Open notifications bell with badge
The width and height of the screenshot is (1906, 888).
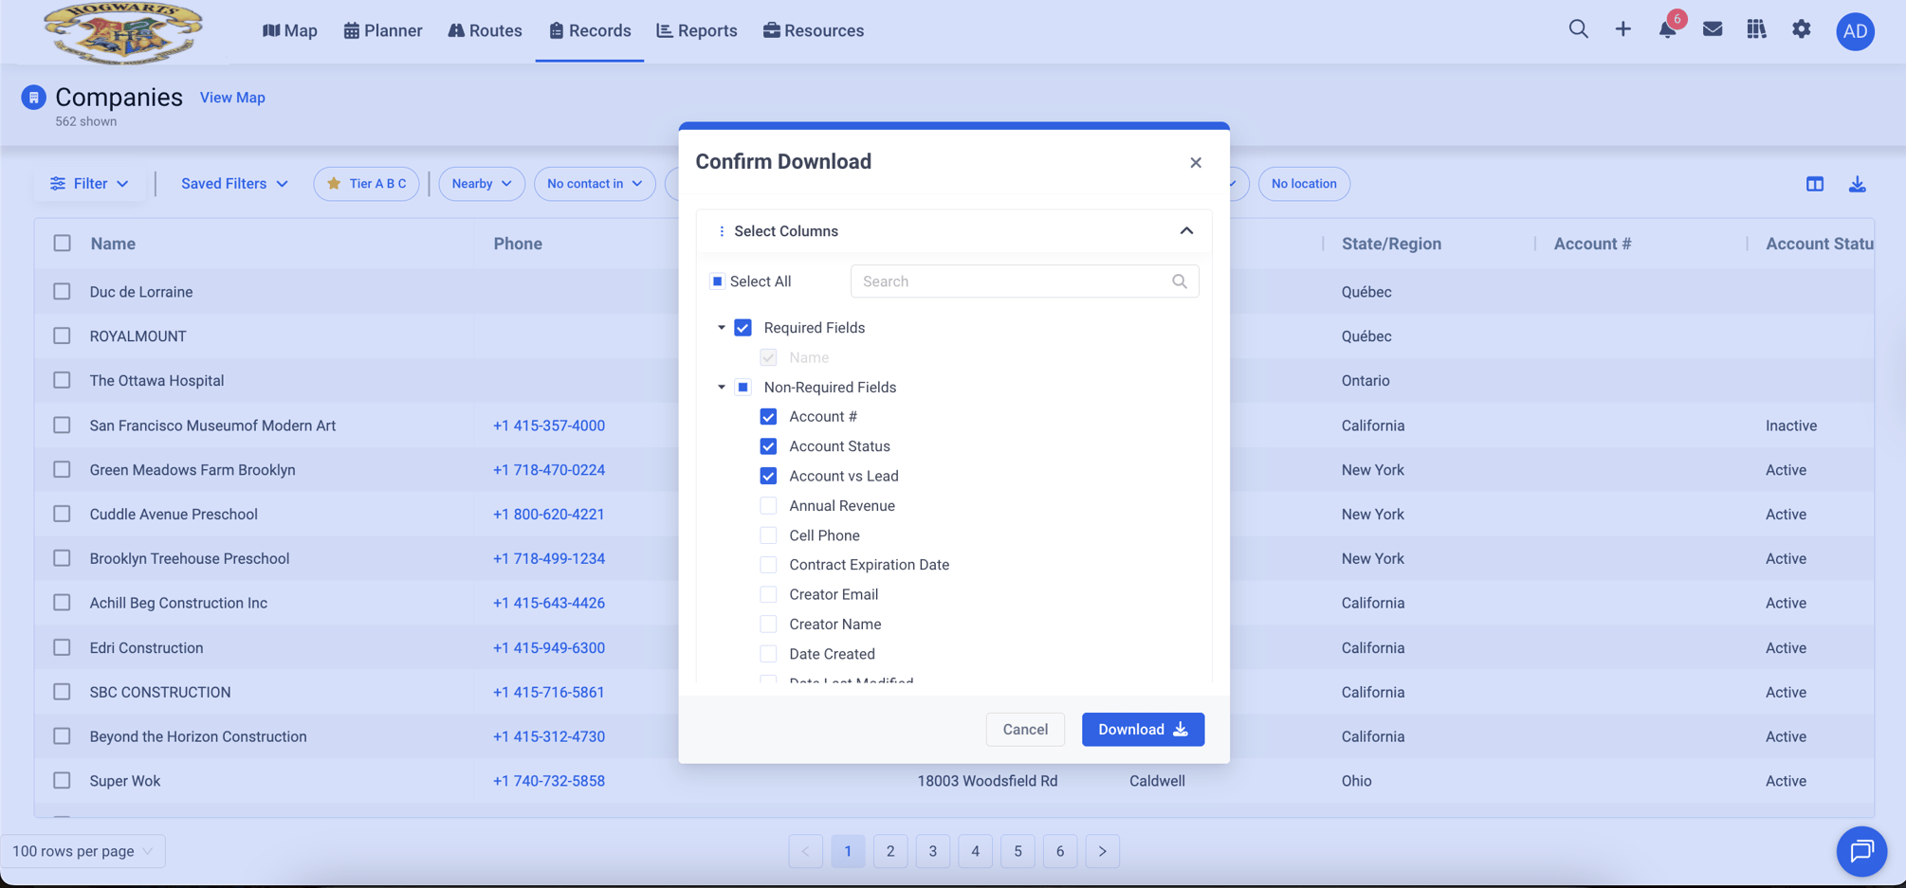click(1667, 29)
